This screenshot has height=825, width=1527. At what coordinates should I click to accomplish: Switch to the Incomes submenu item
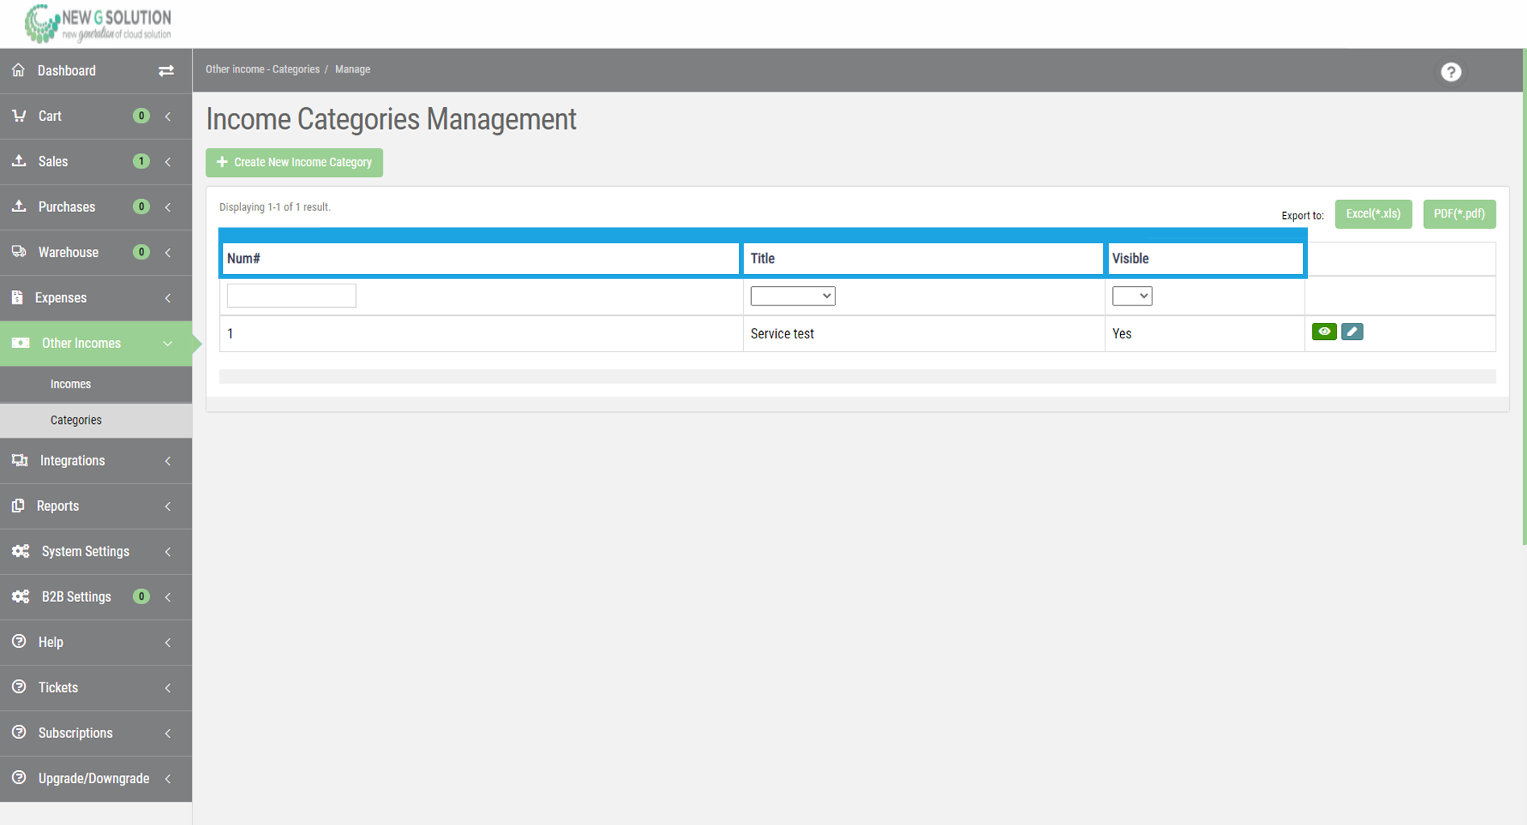[71, 383]
